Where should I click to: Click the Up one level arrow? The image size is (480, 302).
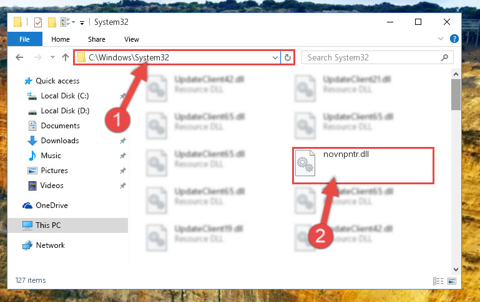[x=65, y=57]
